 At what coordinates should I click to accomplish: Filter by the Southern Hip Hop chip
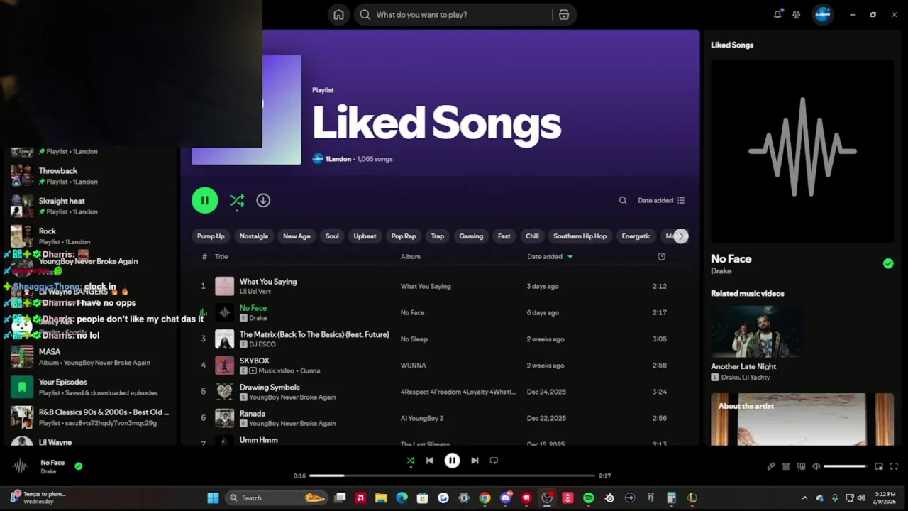pyautogui.click(x=580, y=236)
